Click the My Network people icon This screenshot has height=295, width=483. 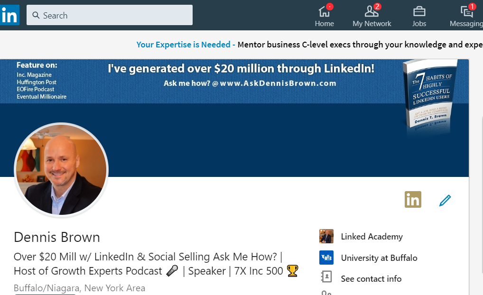[372, 12]
